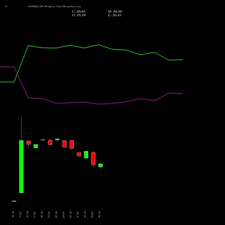
Task: Click the PE Option Chart title text
Action: point(54,7)
